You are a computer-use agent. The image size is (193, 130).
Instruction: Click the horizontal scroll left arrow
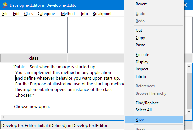pyautogui.click(x=3, y=117)
